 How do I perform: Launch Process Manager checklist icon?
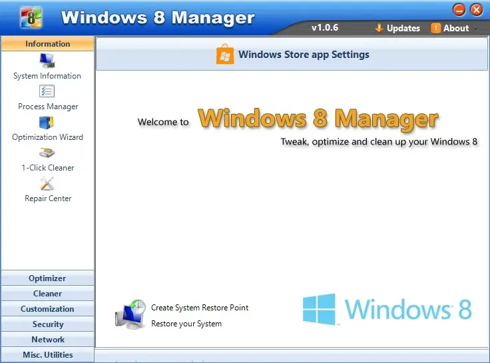(47, 91)
